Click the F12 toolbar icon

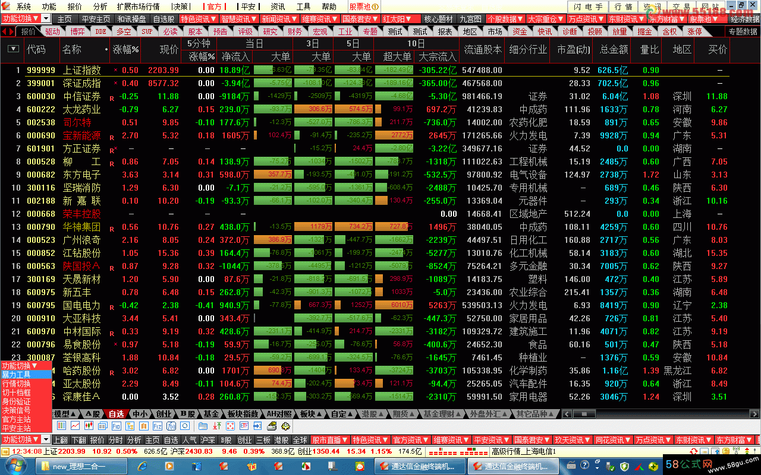click(x=157, y=426)
